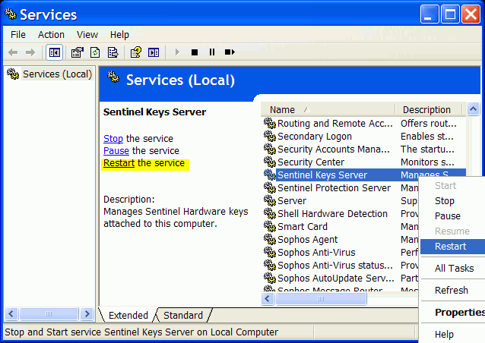
Task: Click the Export List toolbar icon
Action: point(113,52)
